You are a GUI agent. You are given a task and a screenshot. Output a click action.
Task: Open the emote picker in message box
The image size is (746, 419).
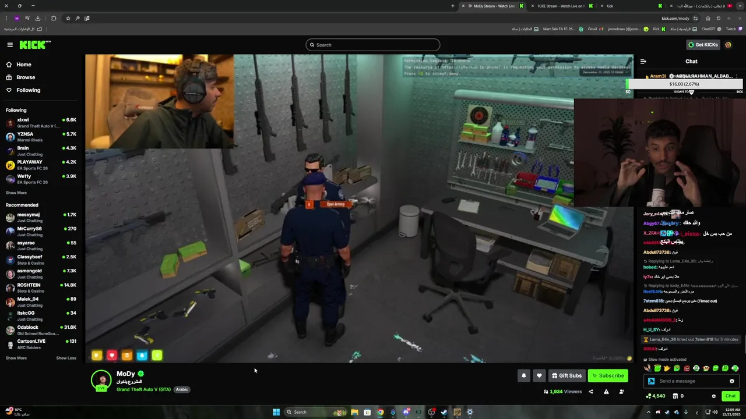coord(732,381)
